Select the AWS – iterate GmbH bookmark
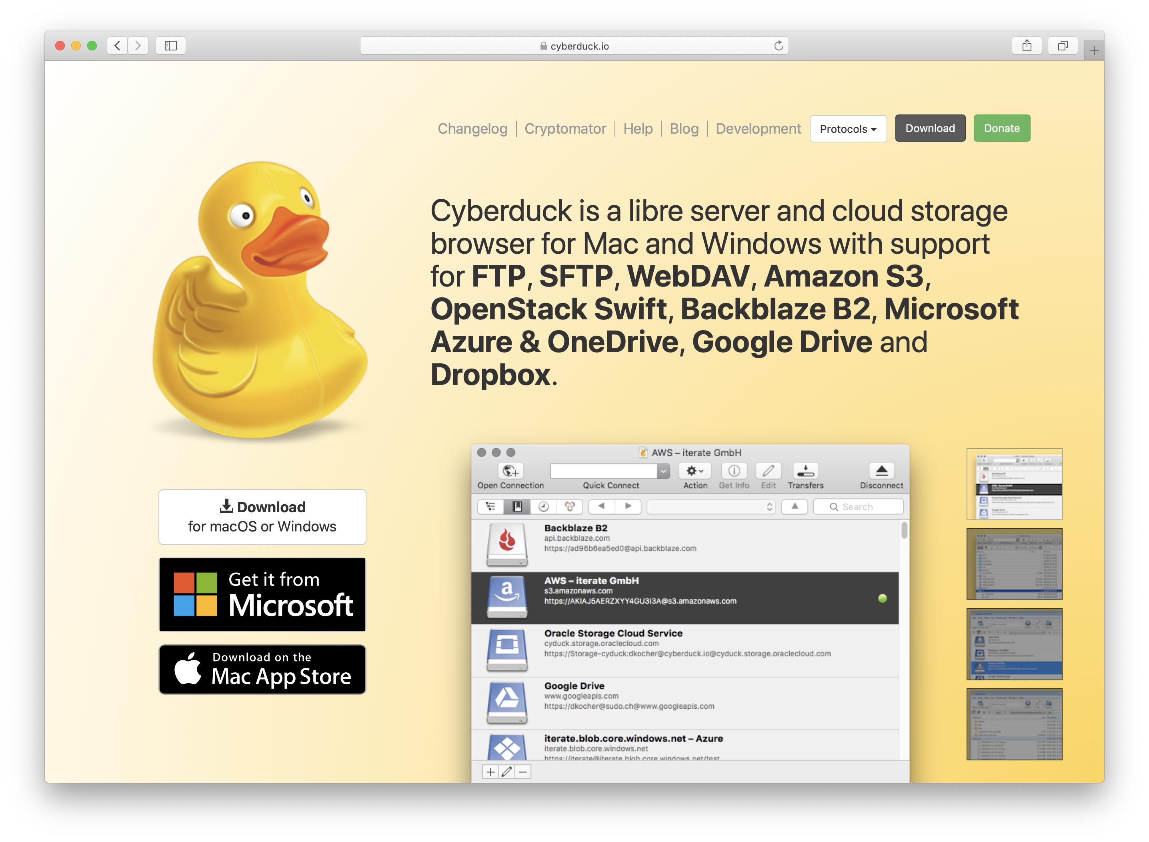 point(685,598)
